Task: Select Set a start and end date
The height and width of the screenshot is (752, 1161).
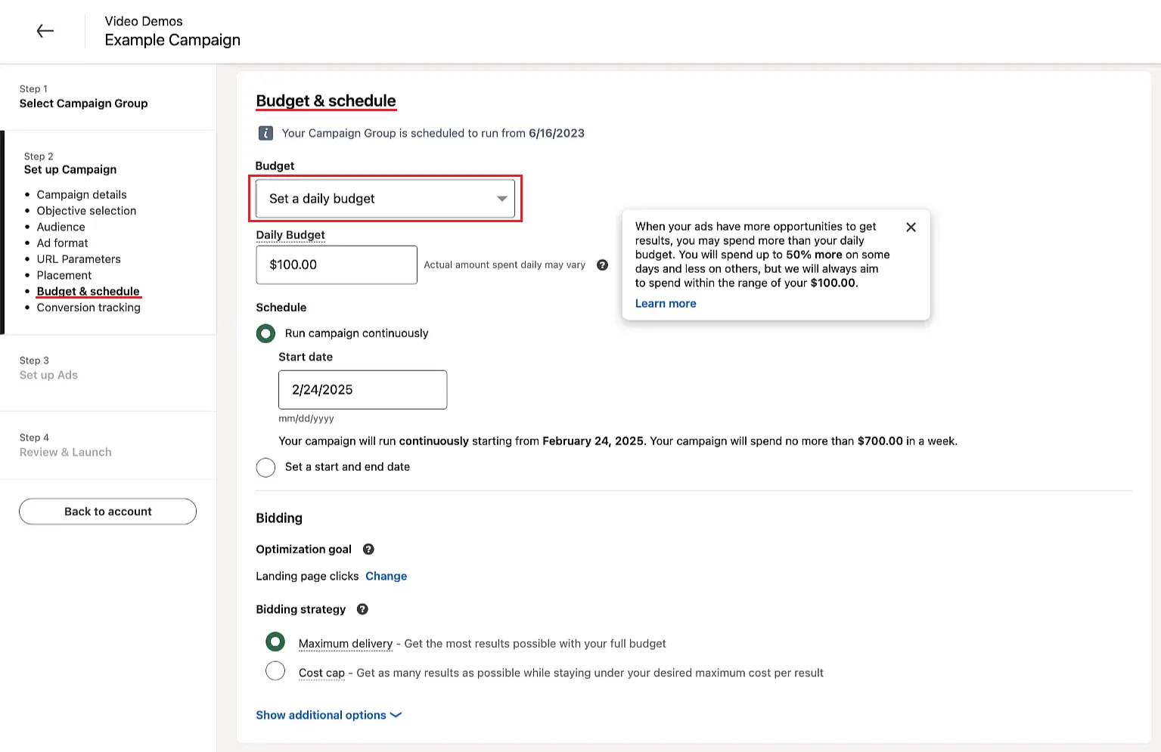Action: 265,467
